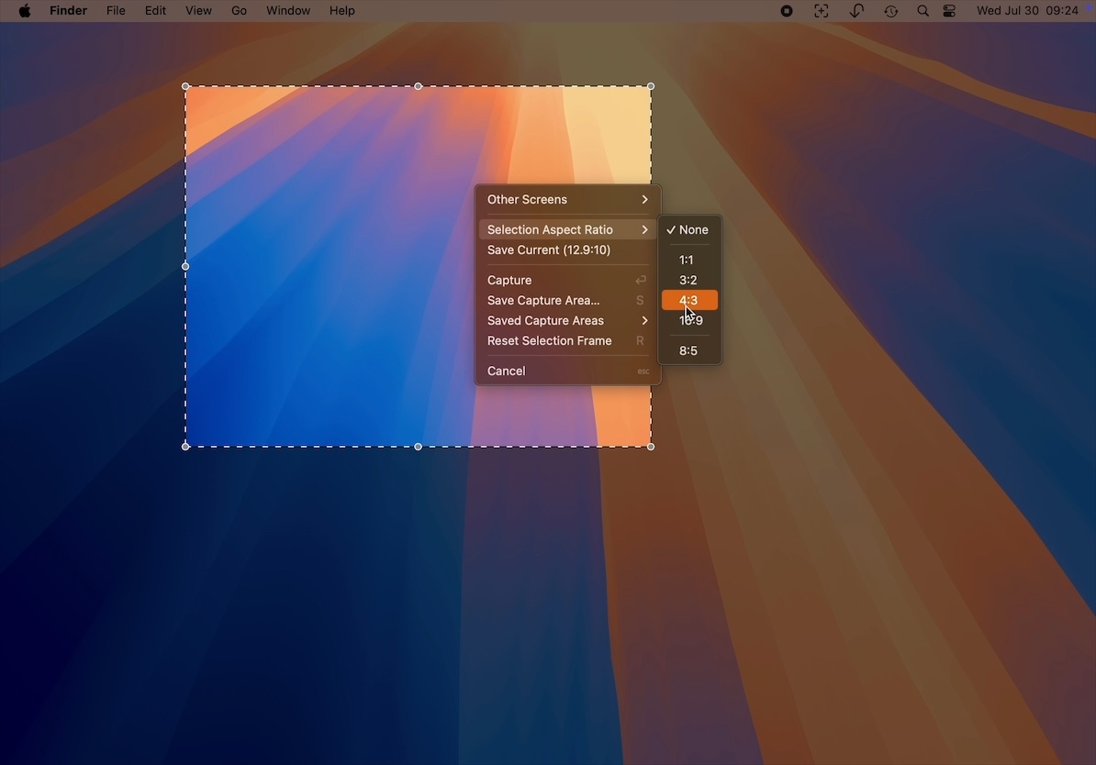Click the top-left selection corner handle
Screen dimensions: 1096x765
(x=186, y=87)
